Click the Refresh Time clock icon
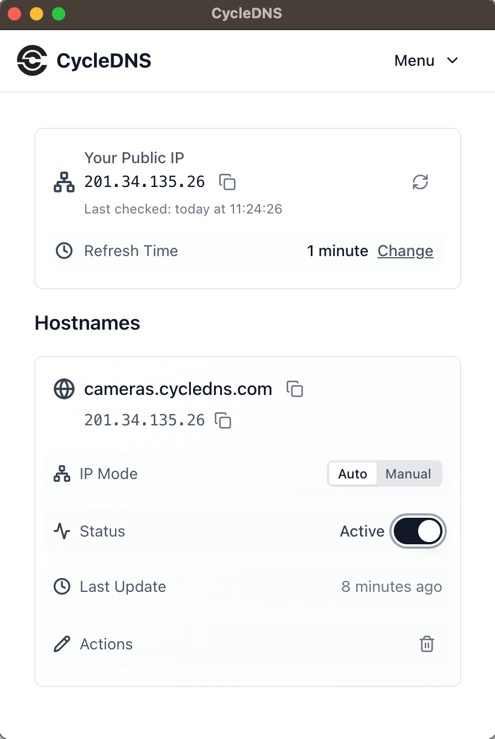Image resolution: width=495 pixels, height=739 pixels. [x=64, y=251]
